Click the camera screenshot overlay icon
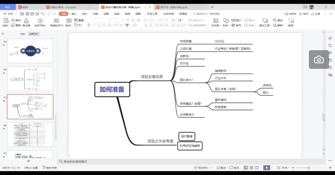This screenshot has width=335, height=175. (x=319, y=59)
